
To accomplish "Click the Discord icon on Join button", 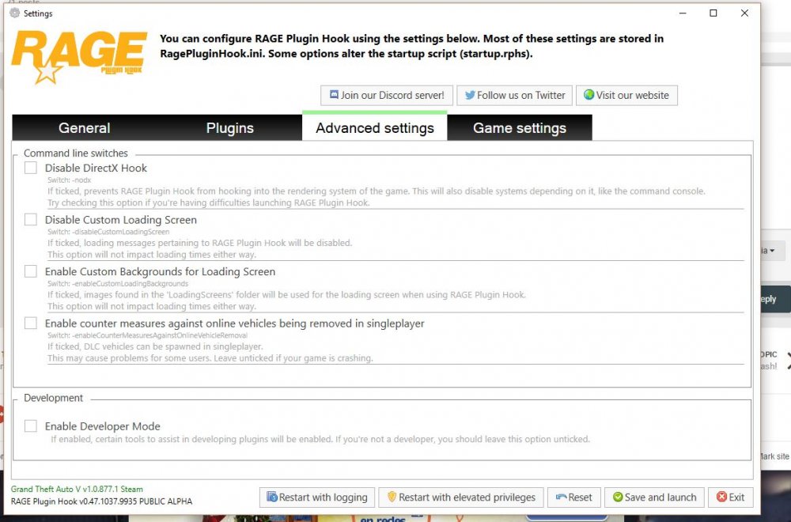I will pyautogui.click(x=334, y=95).
